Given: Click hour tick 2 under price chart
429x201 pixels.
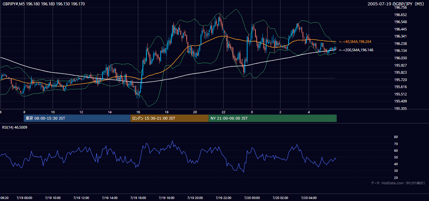Looking at the screenshot, I should pos(280,112).
